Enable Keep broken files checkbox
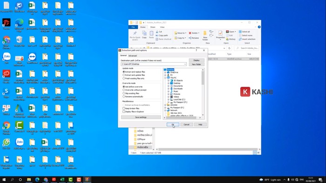 tap(124, 108)
